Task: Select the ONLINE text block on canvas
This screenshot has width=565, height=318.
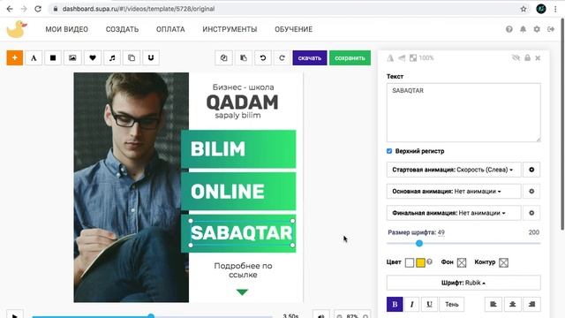Action: tap(228, 191)
